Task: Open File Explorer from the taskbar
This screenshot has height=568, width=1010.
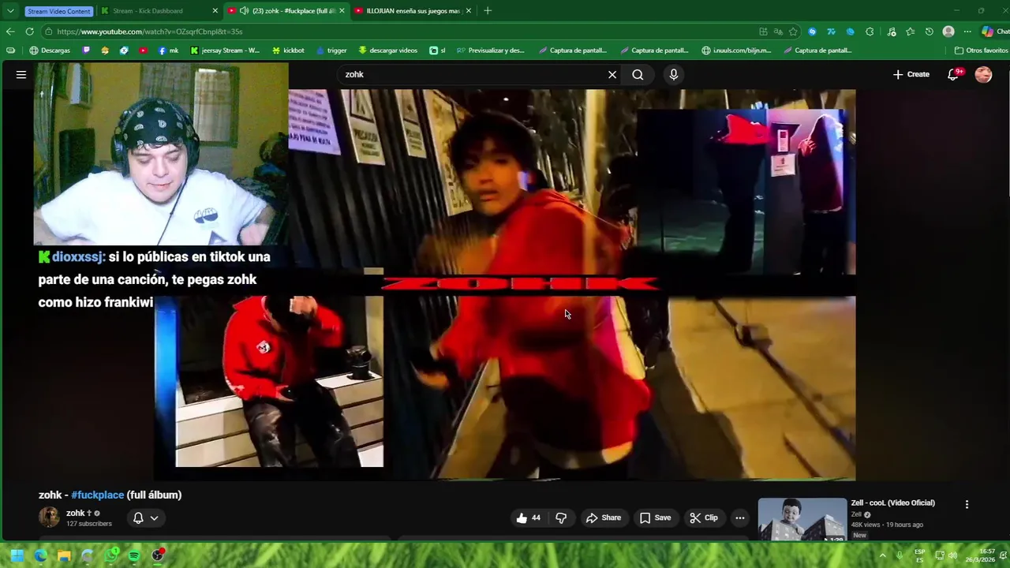Action: (64, 555)
